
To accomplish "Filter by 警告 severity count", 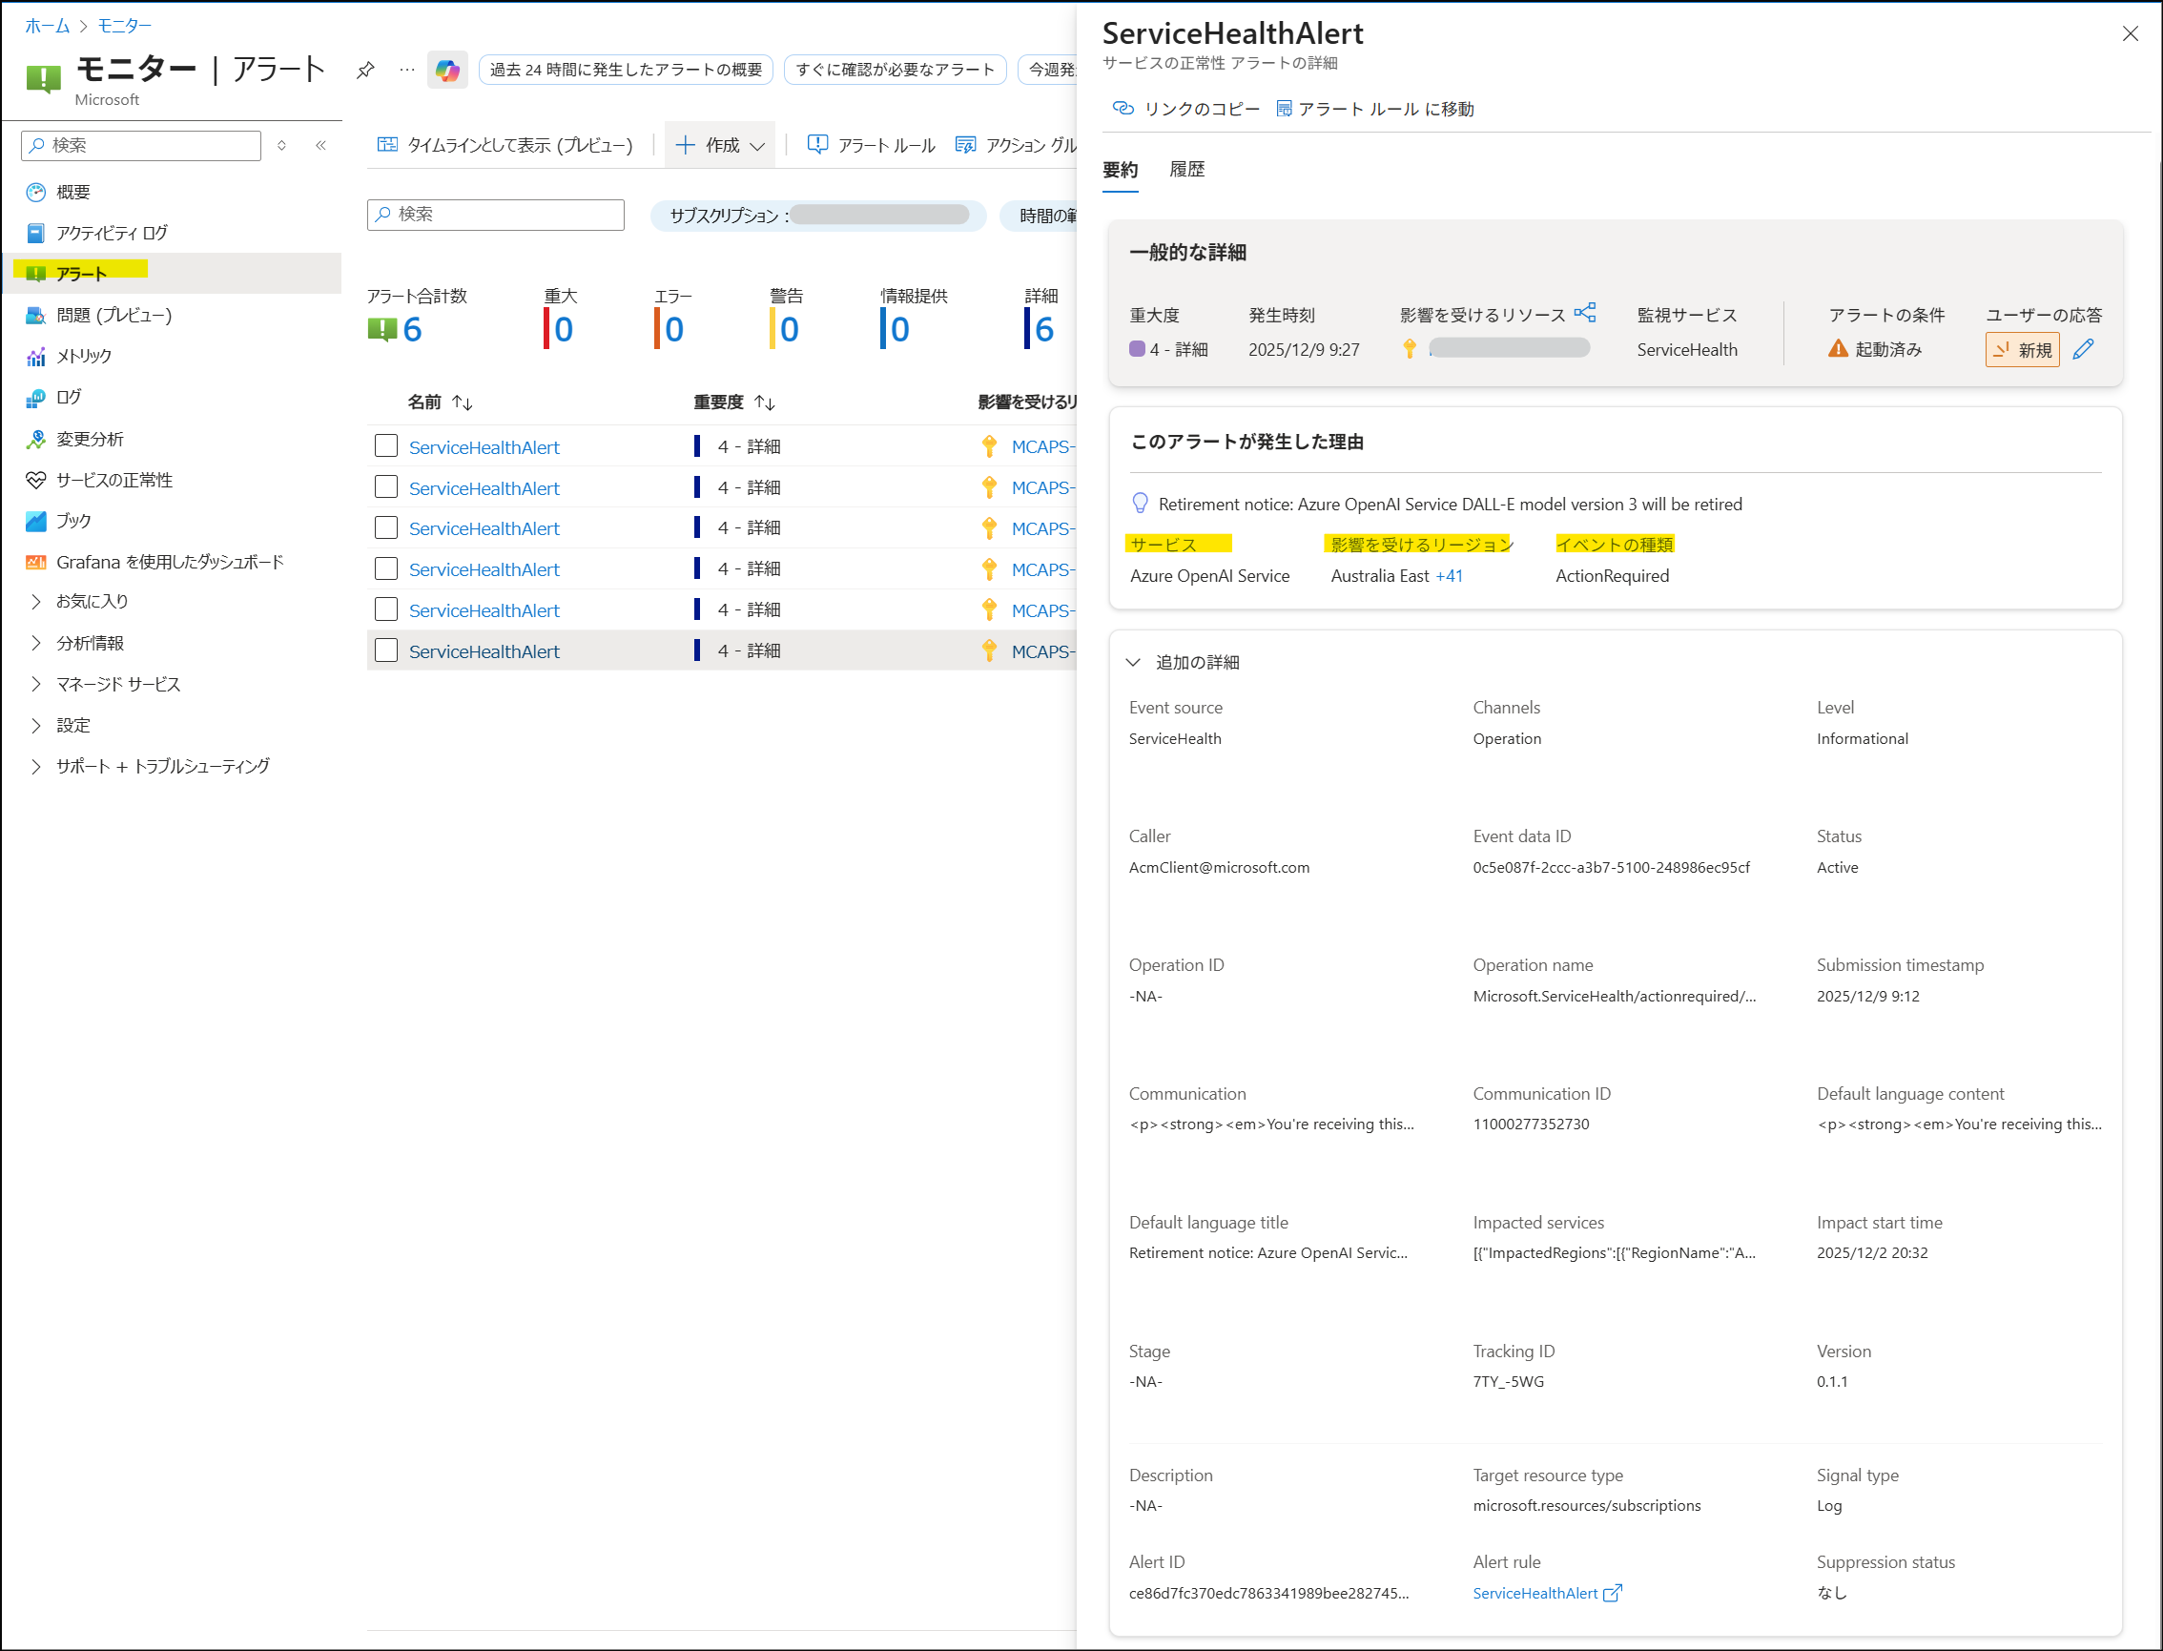I will click(x=786, y=319).
